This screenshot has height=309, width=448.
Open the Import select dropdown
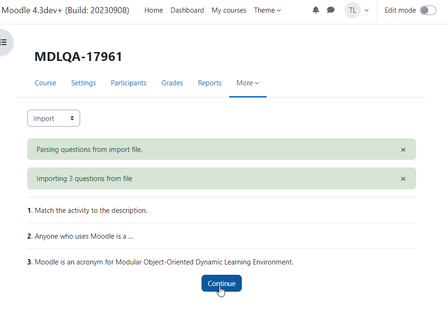point(53,118)
